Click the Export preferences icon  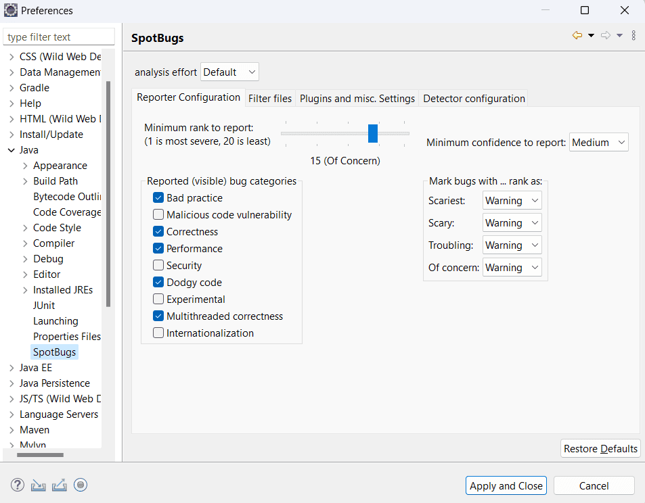tap(60, 485)
